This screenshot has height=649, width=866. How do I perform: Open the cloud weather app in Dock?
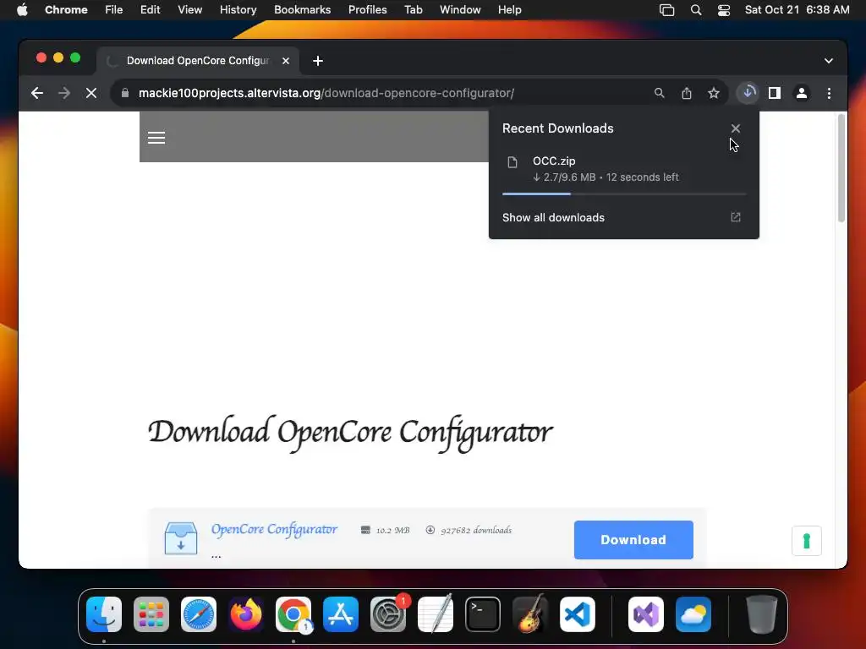point(693,614)
